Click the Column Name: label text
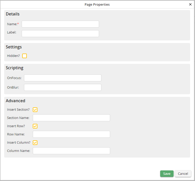Screen dimensions: 195x181 [x=19, y=151]
